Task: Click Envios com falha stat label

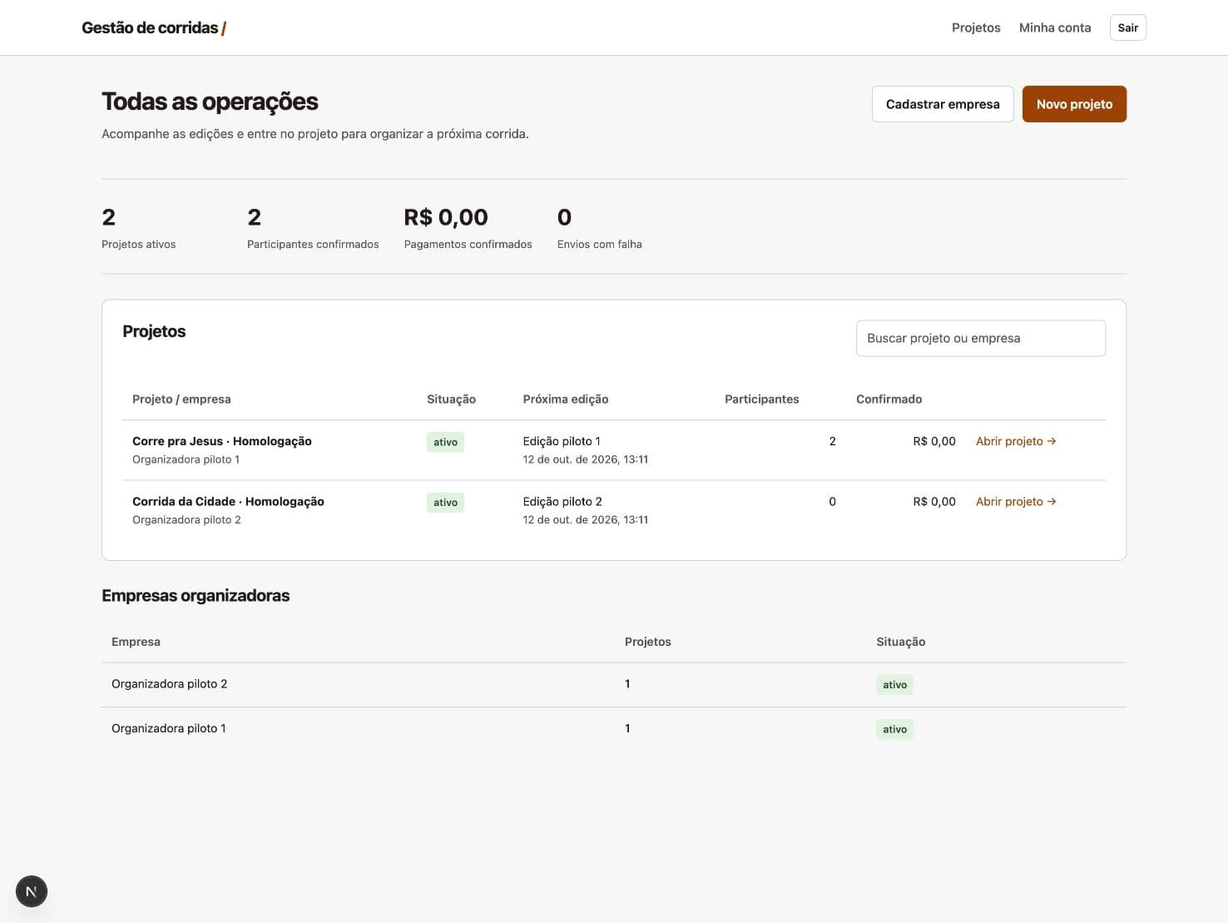Action: click(600, 245)
